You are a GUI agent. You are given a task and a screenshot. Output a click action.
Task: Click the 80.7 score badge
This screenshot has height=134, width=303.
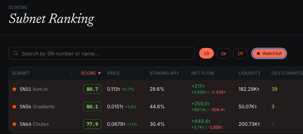pos(92,89)
